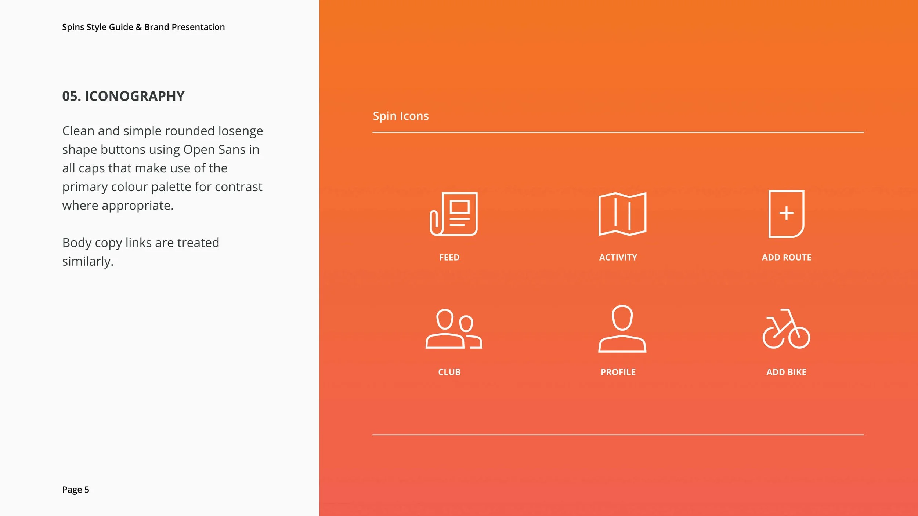This screenshot has height=516, width=918.
Task: Click the divider line under Spin Icons
Action: coord(618,132)
